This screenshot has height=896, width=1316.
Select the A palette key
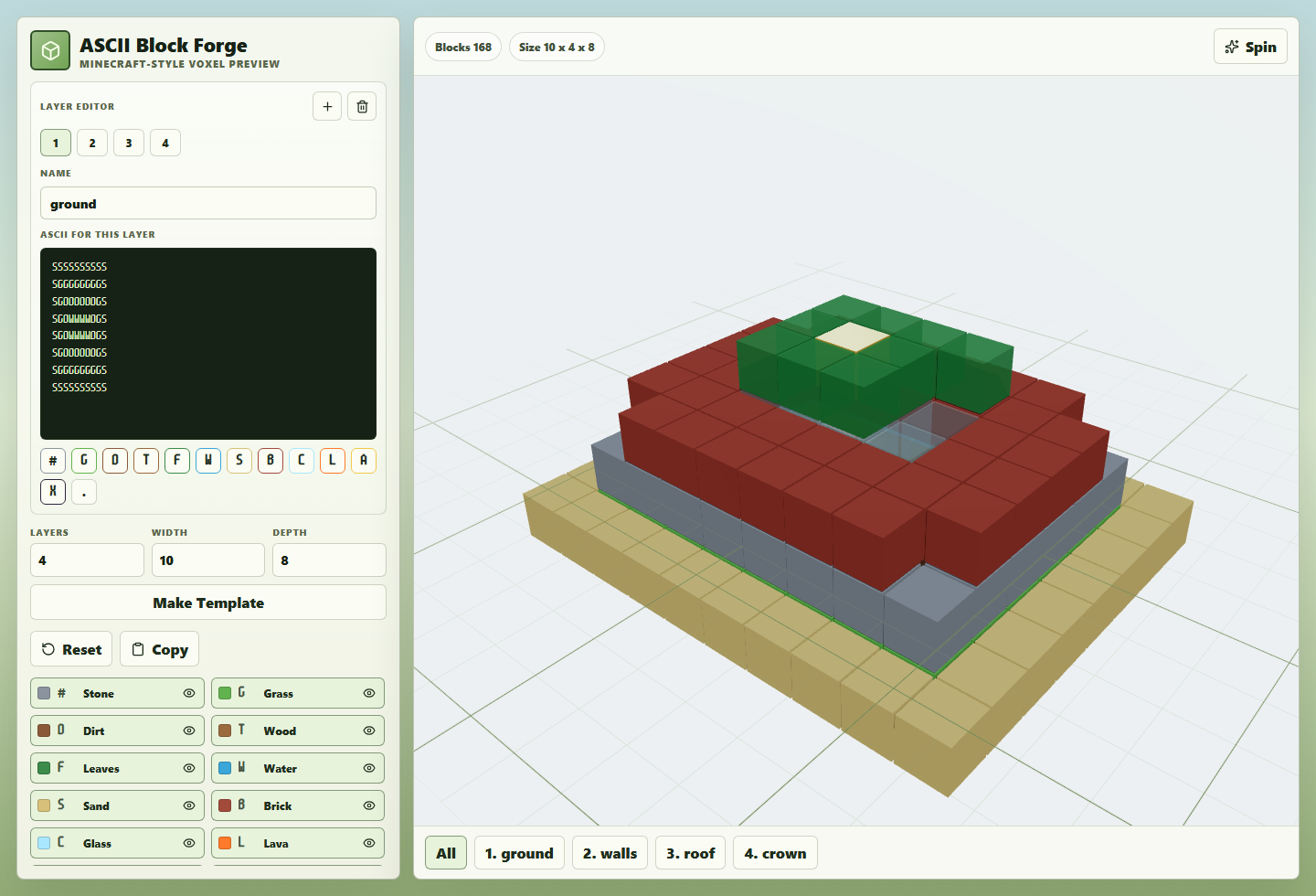(x=364, y=461)
